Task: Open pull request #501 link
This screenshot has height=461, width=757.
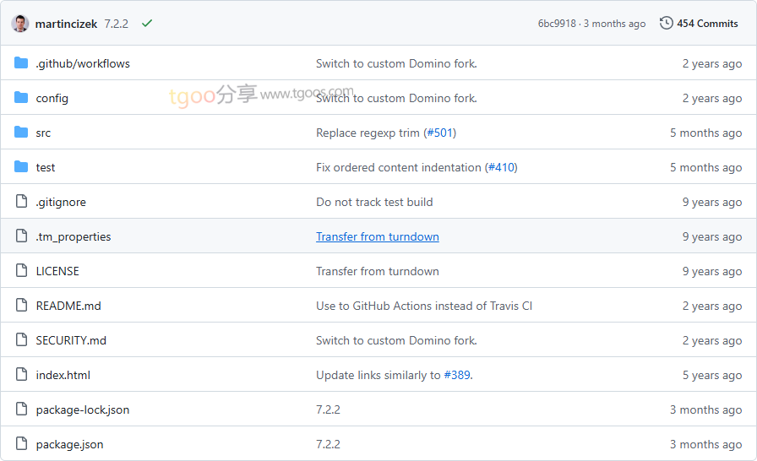Action: 439,133
